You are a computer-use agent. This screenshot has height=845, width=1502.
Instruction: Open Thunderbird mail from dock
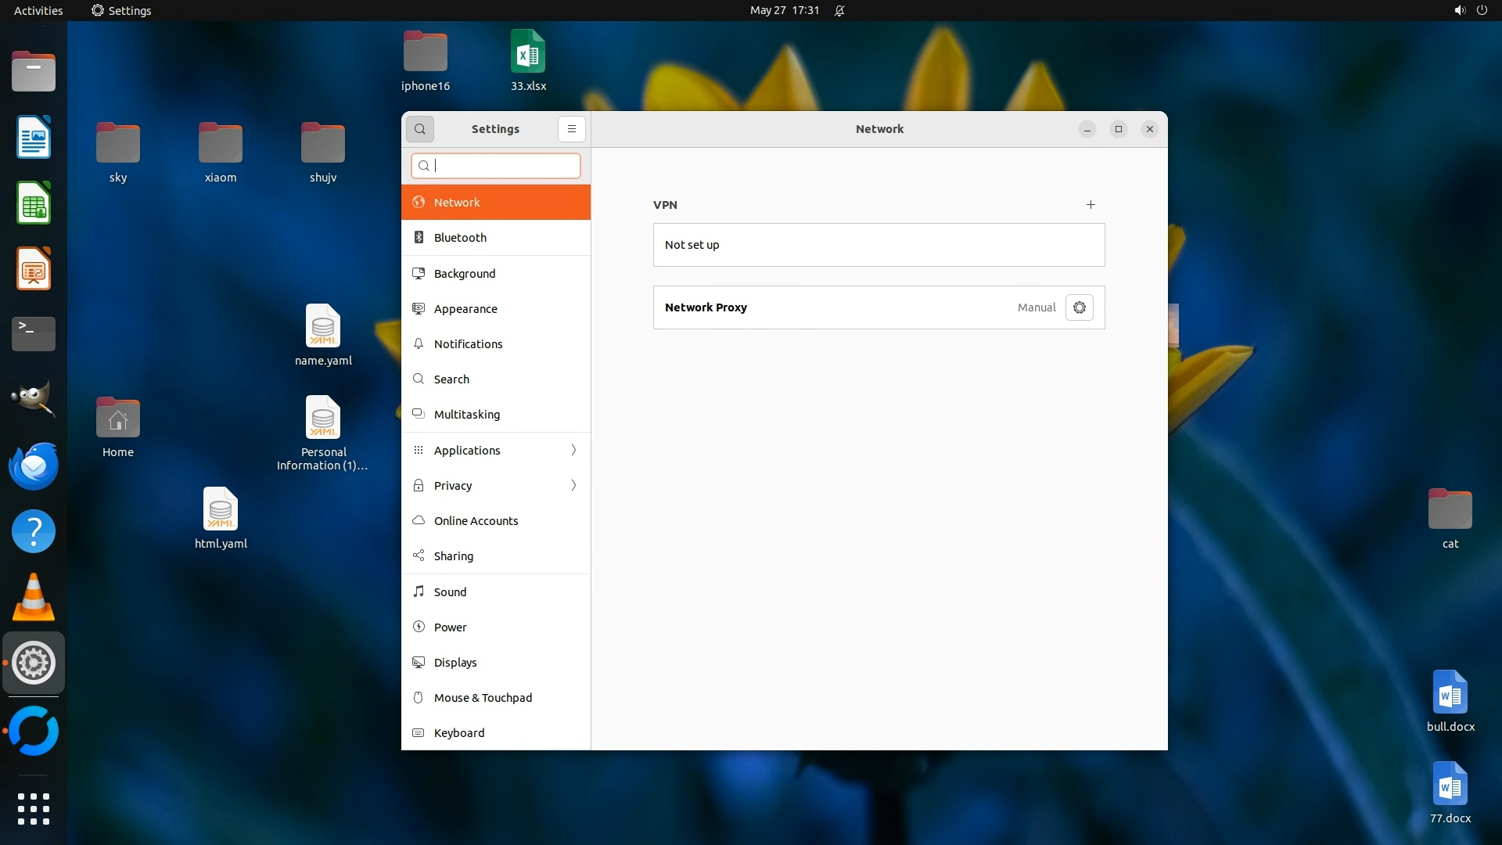coord(34,466)
